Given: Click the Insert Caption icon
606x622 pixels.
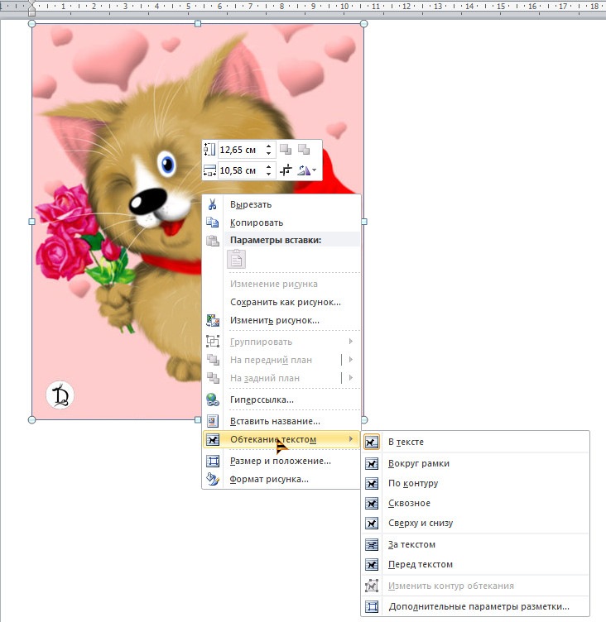Looking at the screenshot, I should coord(213,421).
